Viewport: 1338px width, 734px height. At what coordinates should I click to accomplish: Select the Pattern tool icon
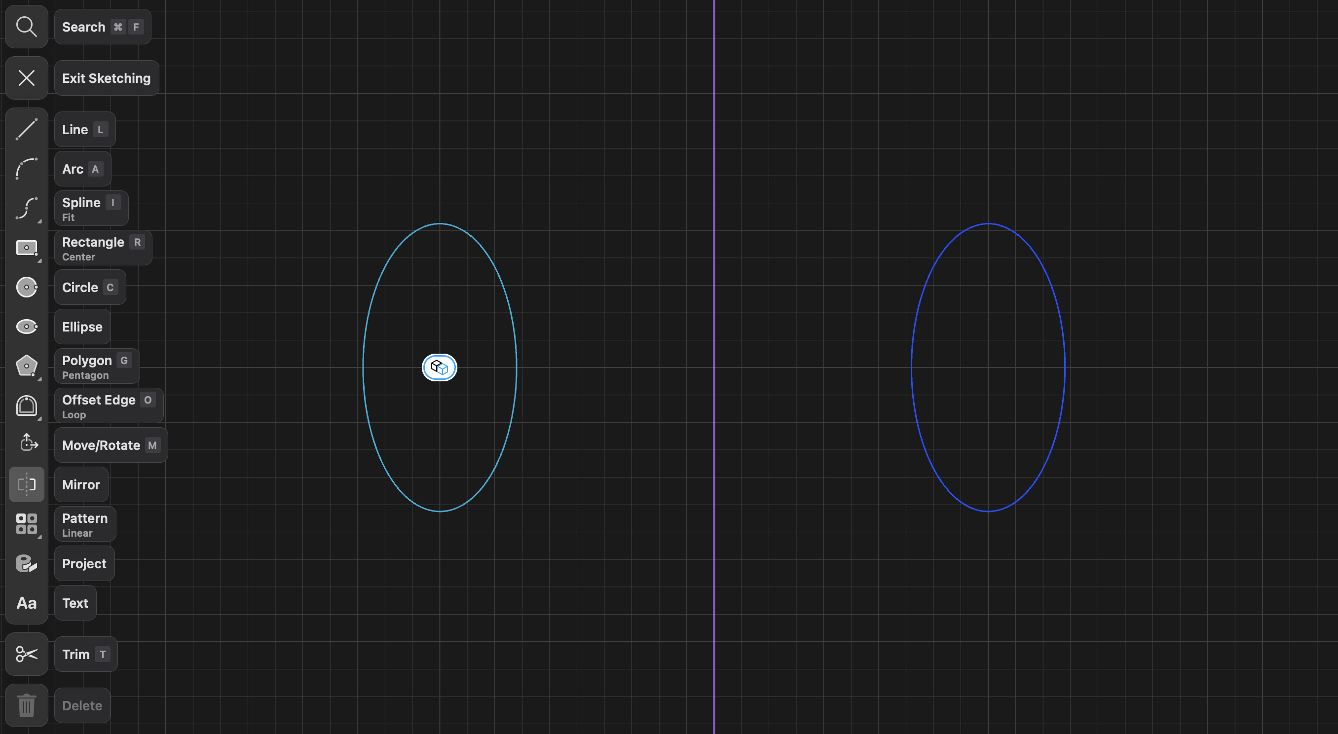point(27,524)
